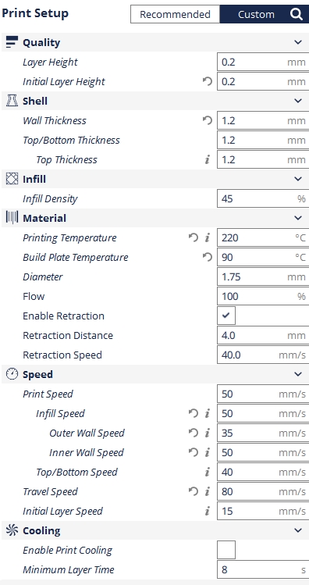
Task: Show info icon for Top Thickness
Action: [208, 159]
